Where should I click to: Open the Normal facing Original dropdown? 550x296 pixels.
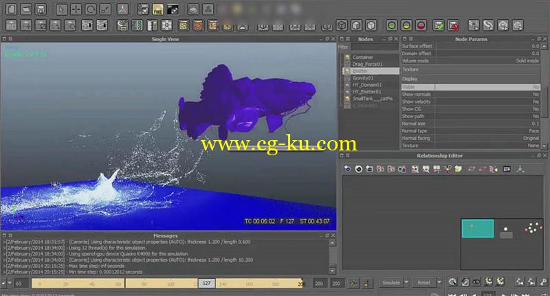click(487, 138)
